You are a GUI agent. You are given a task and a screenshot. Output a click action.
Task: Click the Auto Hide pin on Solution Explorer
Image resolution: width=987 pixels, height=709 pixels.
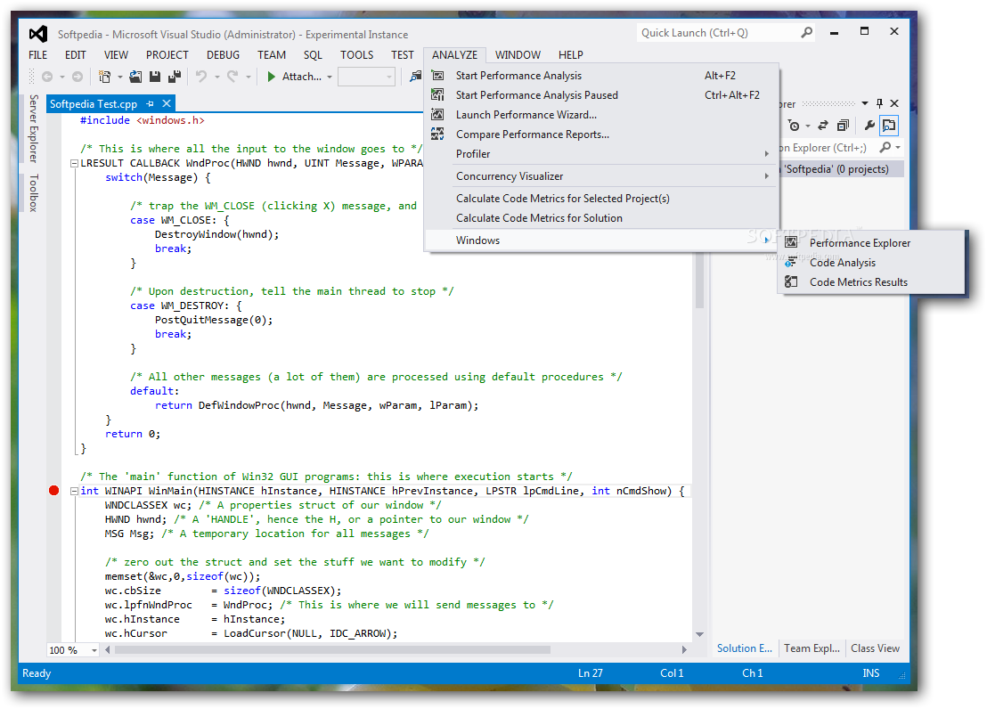879,103
